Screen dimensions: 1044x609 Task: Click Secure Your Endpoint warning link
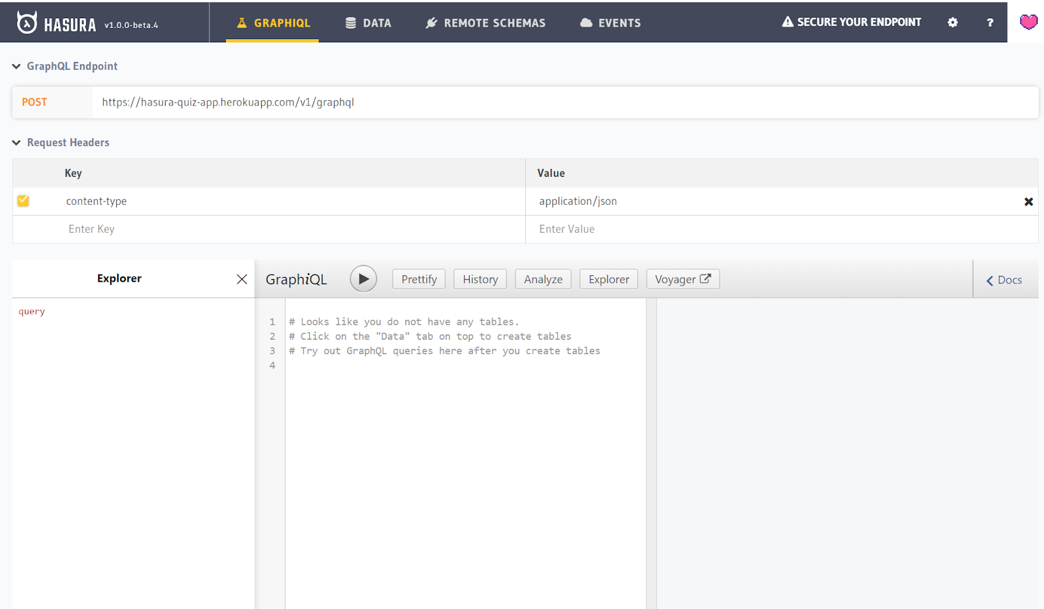852,22
